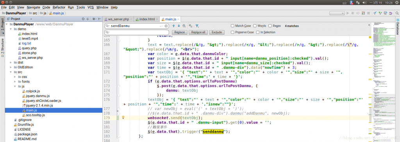This screenshot has width=400, height=142.
Task: Jump to previous search occurrence arrow
Action: 173,26
